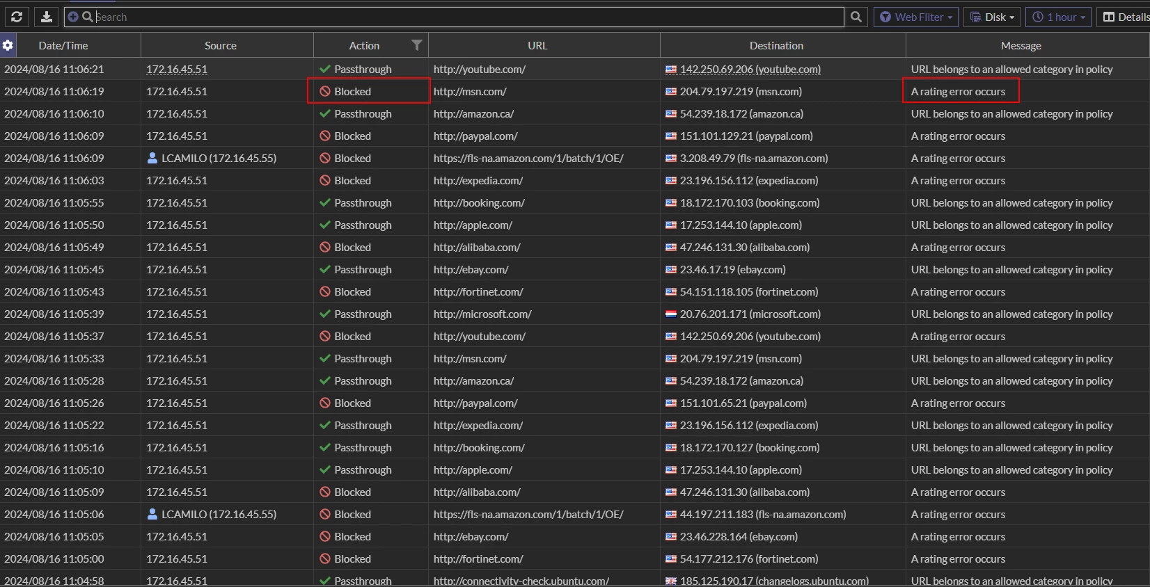Click the green check in the amazon.ca 11:06:10 row
The width and height of the screenshot is (1150, 587).
(x=325, y=113)
